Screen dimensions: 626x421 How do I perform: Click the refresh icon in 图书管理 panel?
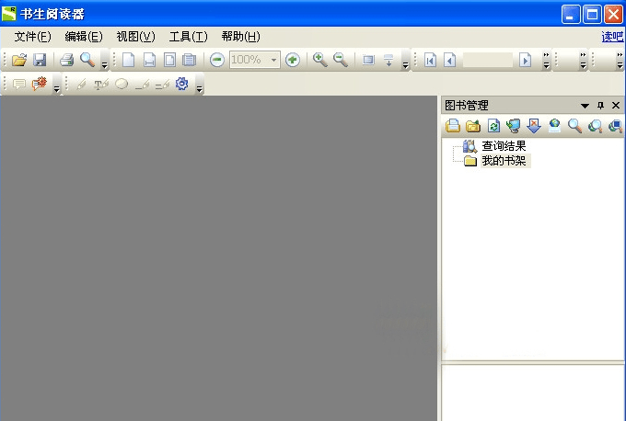(x=493, y=126)
